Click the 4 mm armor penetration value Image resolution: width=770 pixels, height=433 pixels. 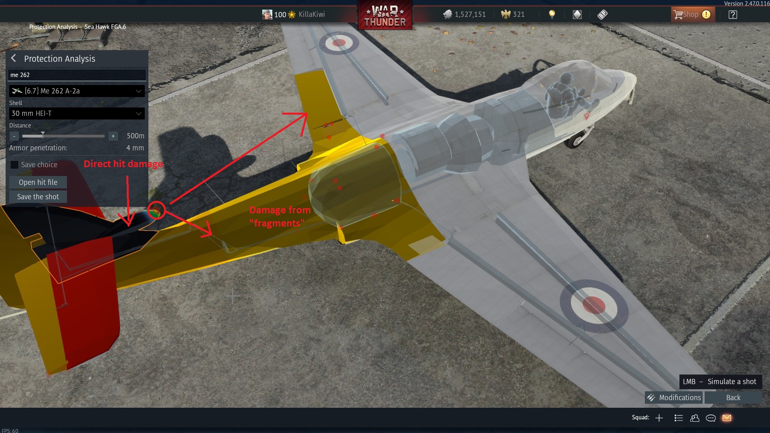135,148
